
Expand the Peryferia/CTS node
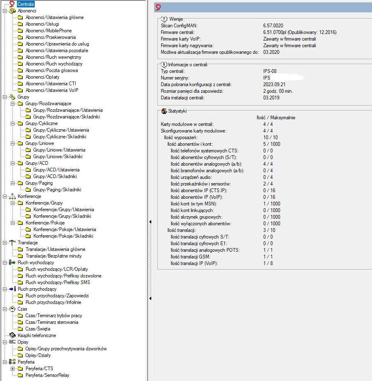coord(13,369)
